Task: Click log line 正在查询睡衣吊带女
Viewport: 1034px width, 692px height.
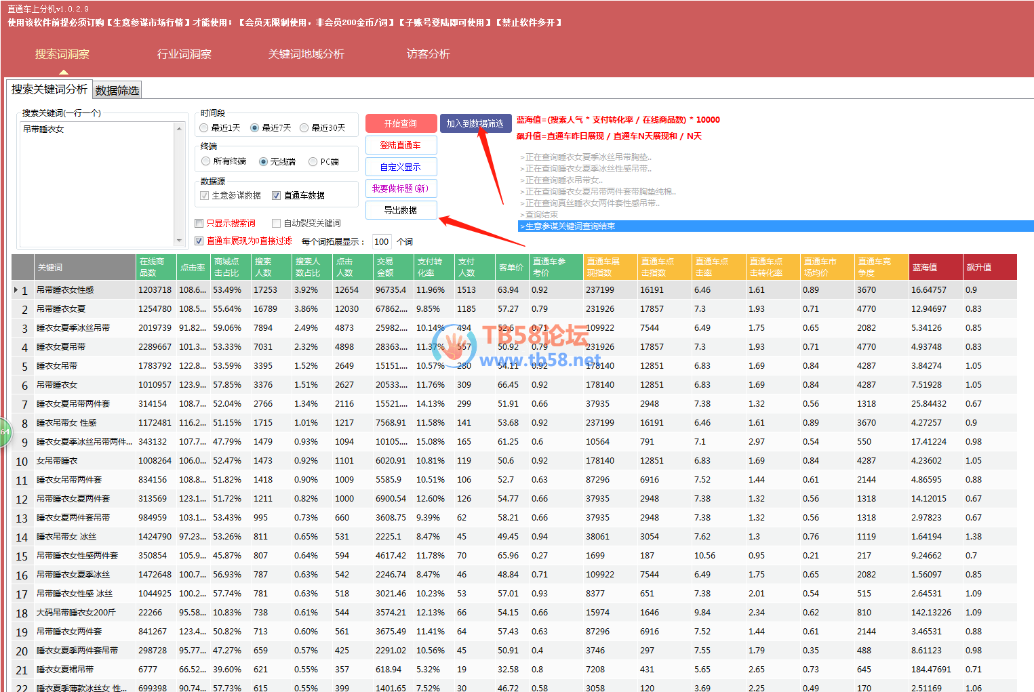Action: [x=562, y=180]
